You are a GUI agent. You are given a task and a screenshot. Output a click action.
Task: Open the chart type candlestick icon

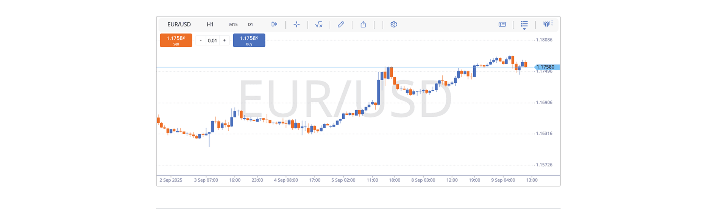pyautogui.click(x=274, y=24)
